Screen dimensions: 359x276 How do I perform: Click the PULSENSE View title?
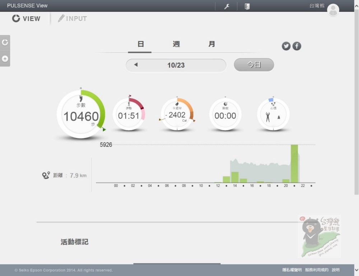point(27,6)
